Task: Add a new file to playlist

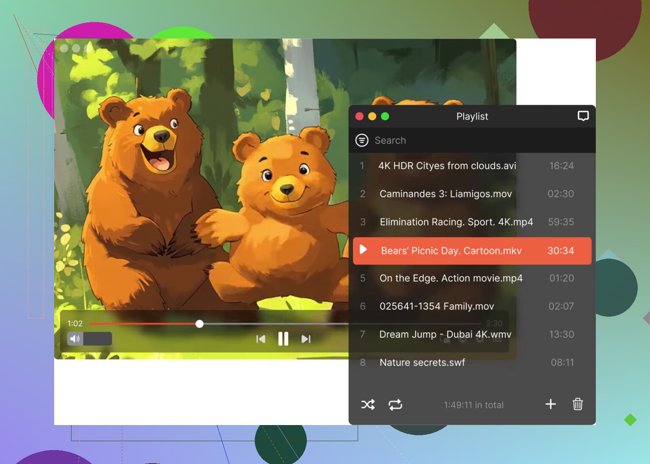Action: click(551, 404)
